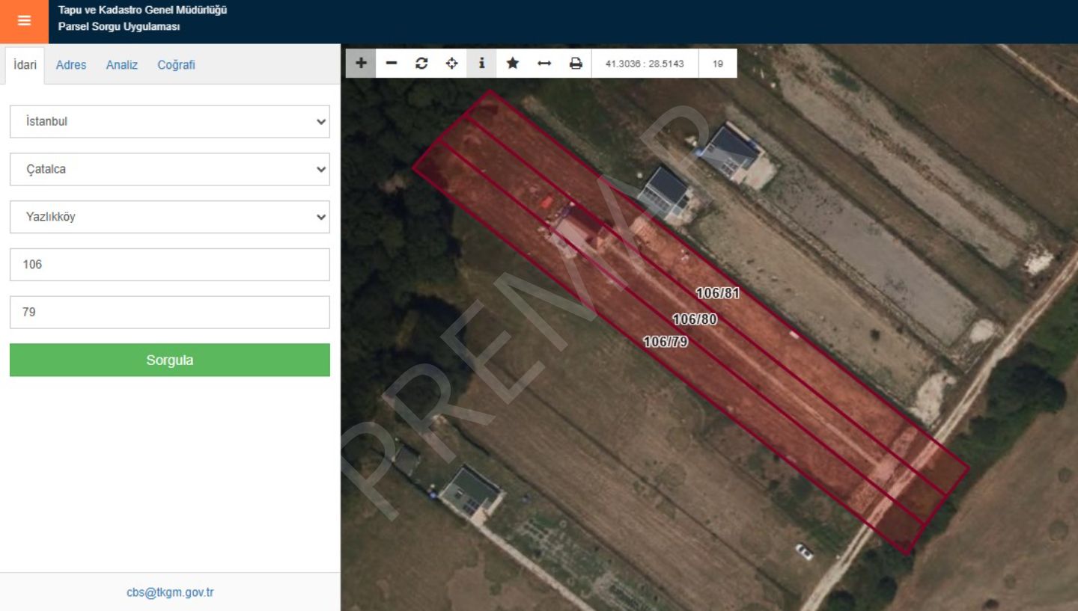Select parcel 106/81 on the map
Viewport: 1078px width, 611px height.
click(717, 293)
